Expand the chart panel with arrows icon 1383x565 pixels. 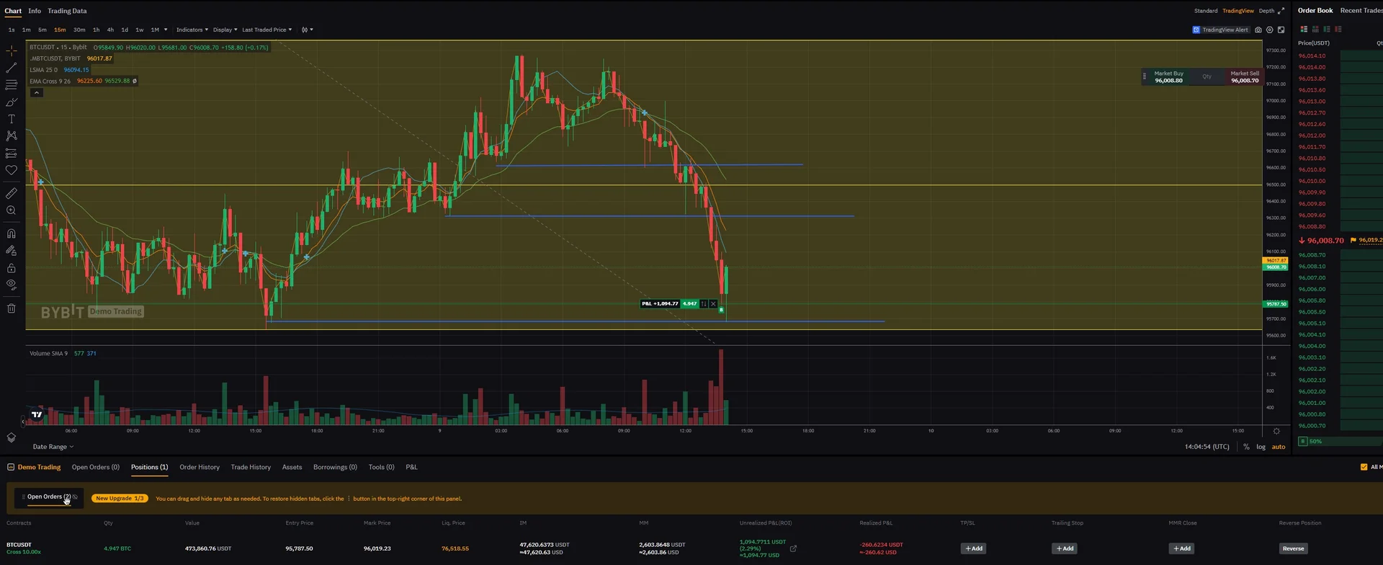[x=1281, y=11]
